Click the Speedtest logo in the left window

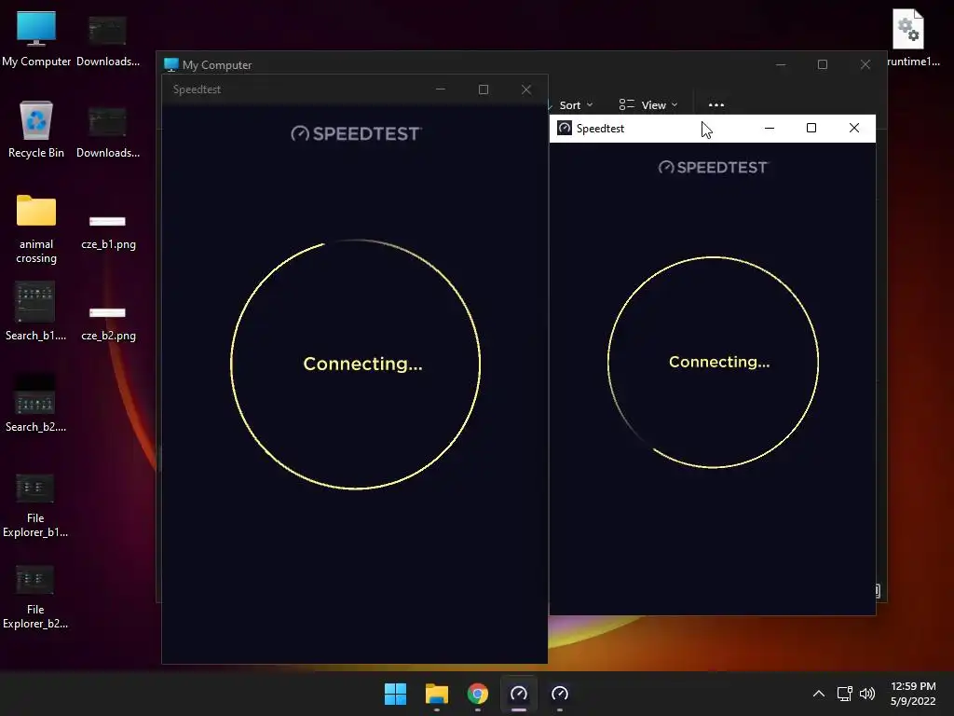[356, 133]
